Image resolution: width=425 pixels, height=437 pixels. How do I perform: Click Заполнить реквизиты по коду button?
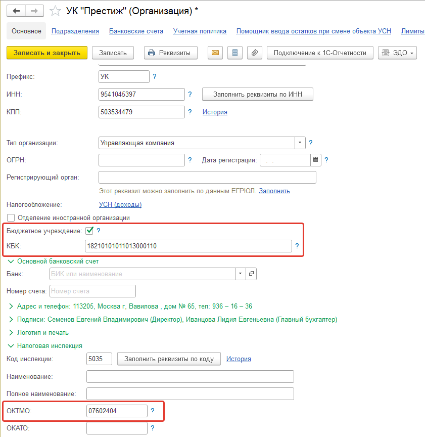[169, 359]
